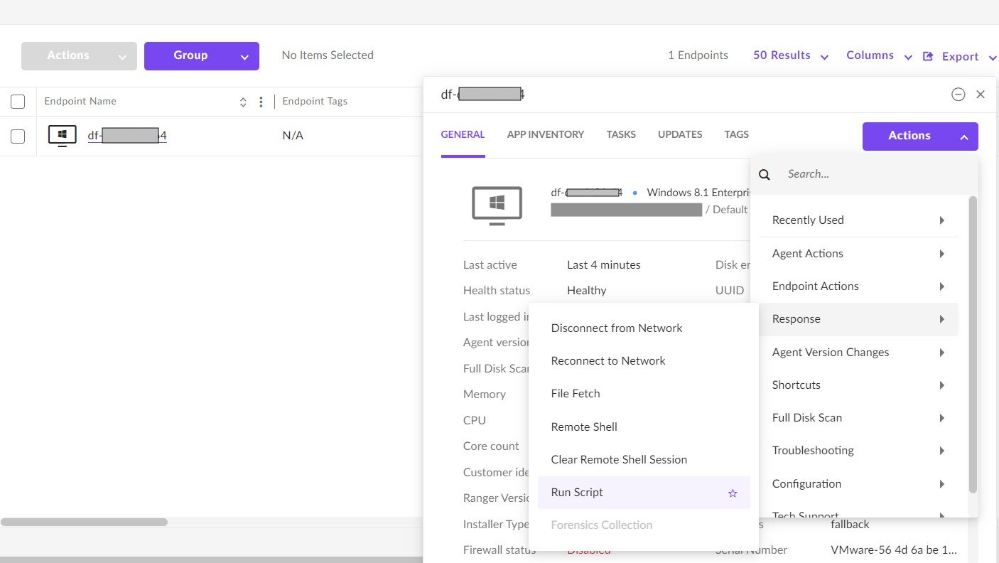The image size is (999, 563).
Task: Tick the checkbox for the df- endpoint row
Action: (18, 136)
